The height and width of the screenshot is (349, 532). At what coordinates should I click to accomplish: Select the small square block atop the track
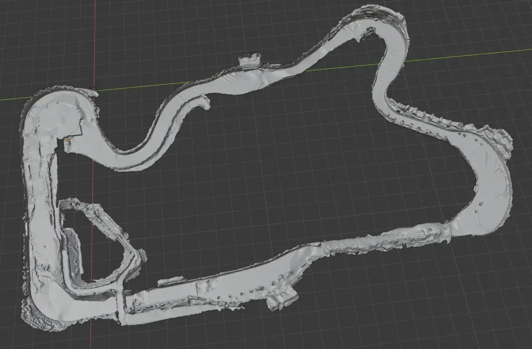(250, 59)
